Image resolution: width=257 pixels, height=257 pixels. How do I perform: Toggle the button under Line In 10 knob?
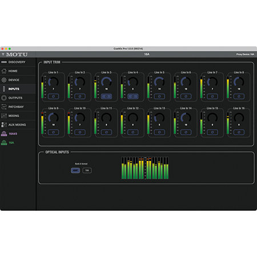[80, 132]
